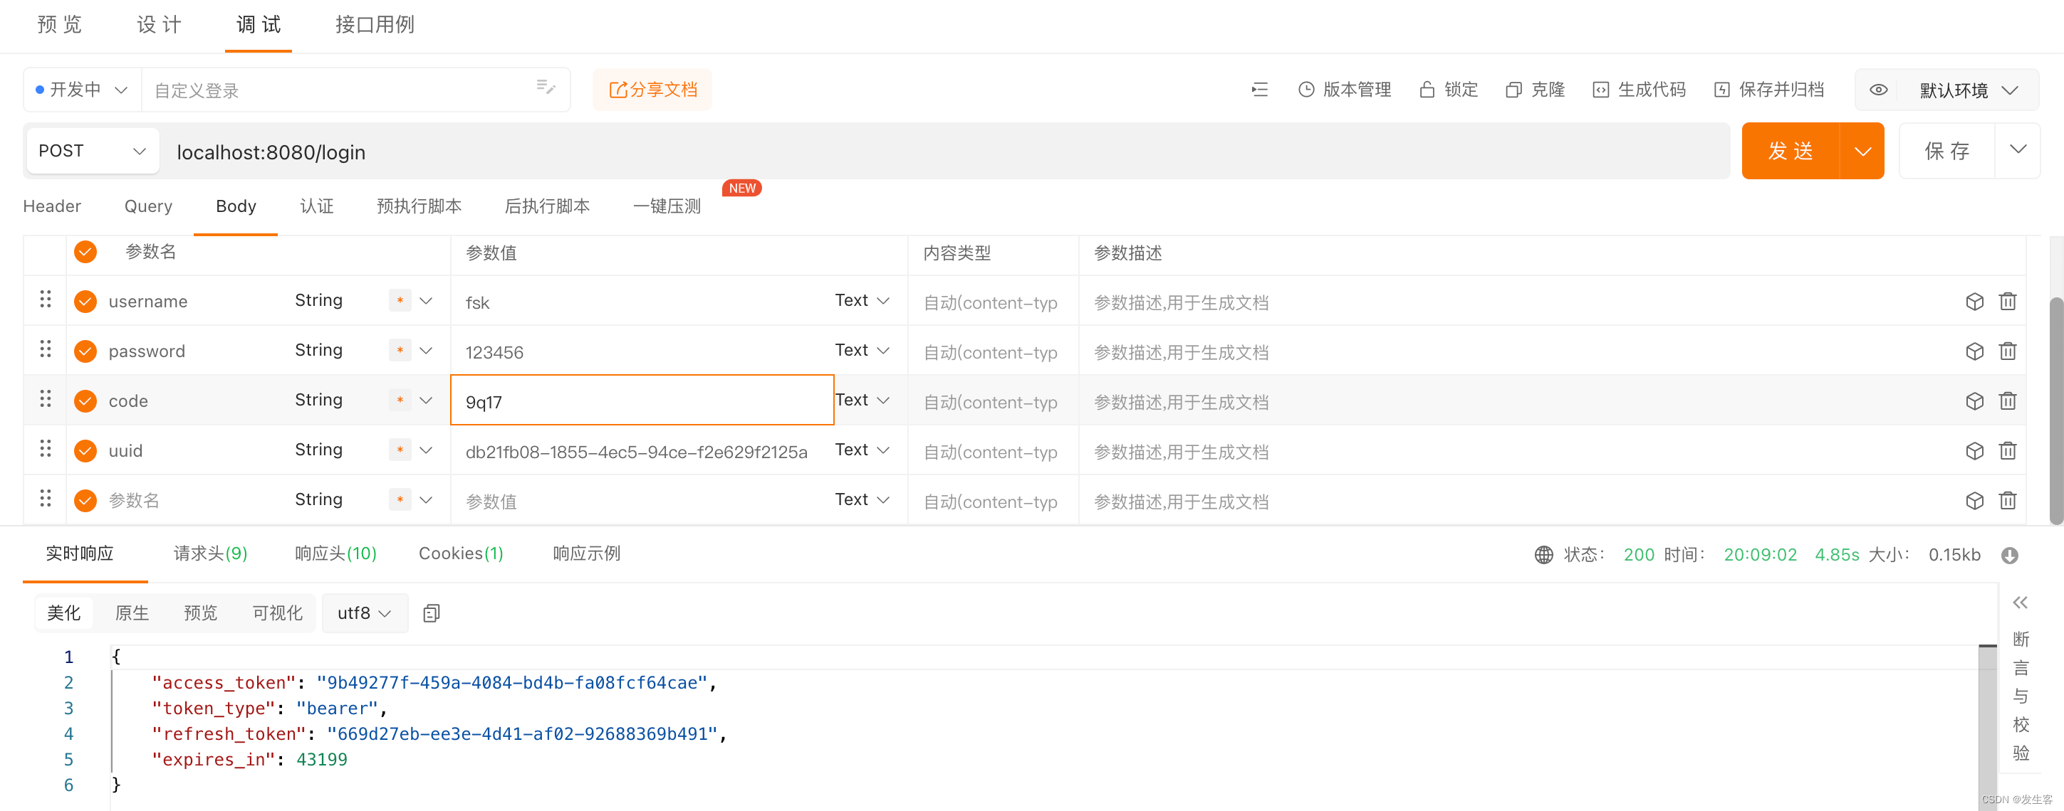2064x811 pixels.
Task: Click the cube icon on uuid row
Action: pyautogui.click(x=1974, y=451)
